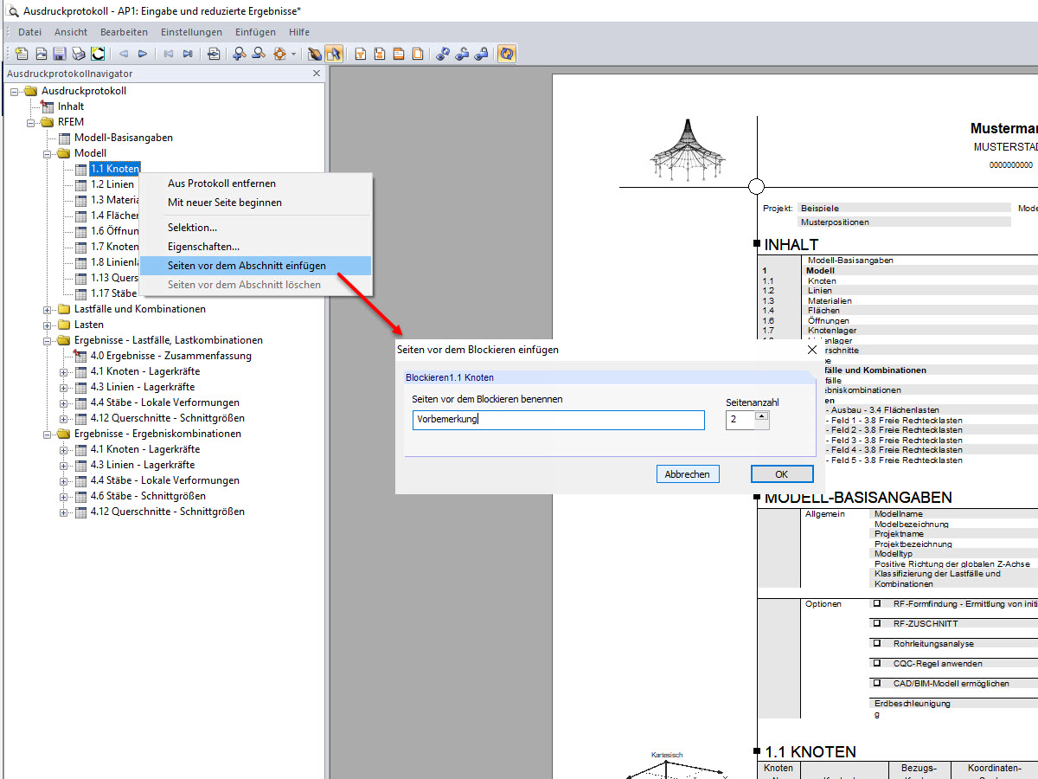Increase Seitenanzahl with spinner up arrow

pos(762,415)
